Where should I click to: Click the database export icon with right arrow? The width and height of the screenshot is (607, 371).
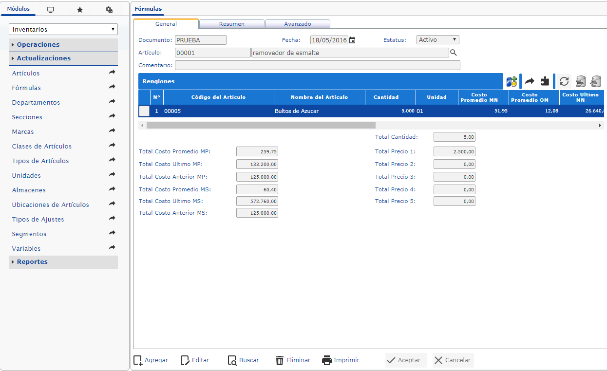coord(580,81)
